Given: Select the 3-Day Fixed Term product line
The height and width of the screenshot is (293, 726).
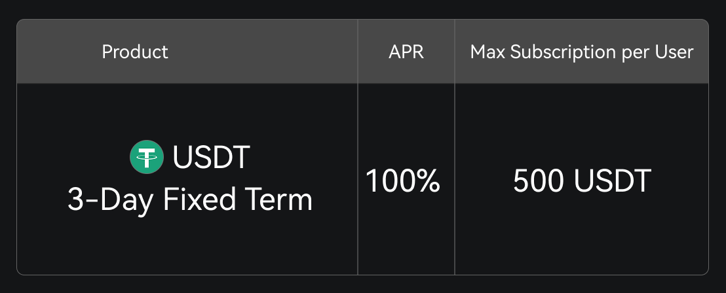Looking at the screenshot, I should (x=190, y=200).
